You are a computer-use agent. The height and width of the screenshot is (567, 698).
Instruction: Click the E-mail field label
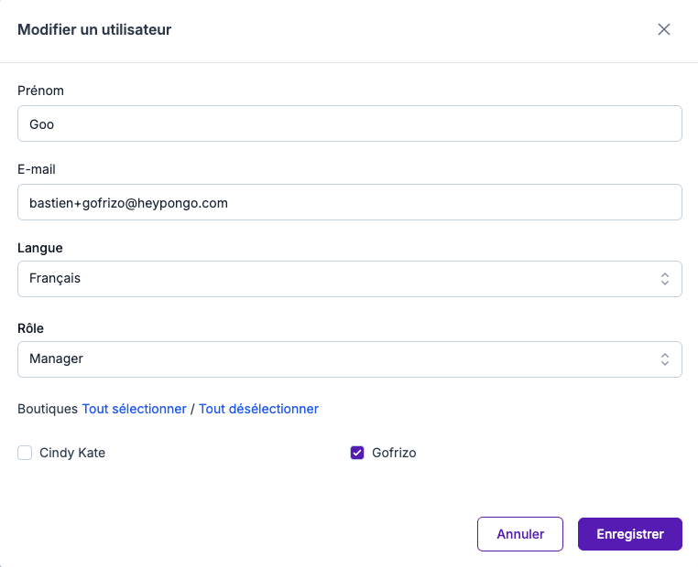(x=37, y=169)
